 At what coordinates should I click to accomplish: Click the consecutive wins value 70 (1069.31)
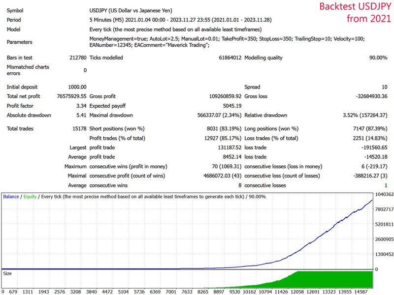pos(227,167)
